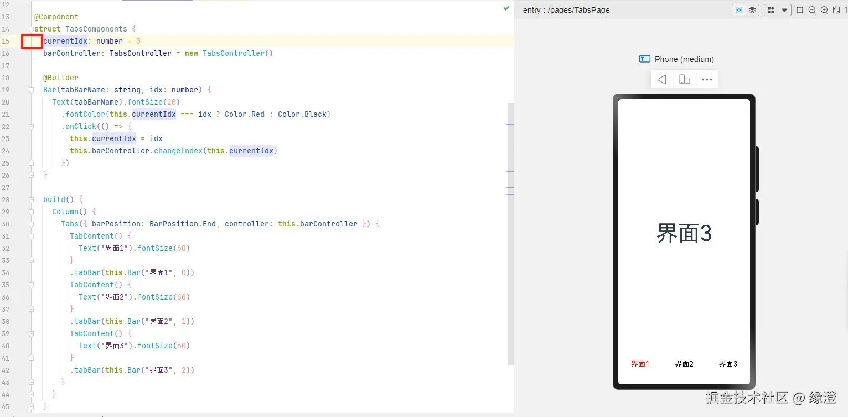Switch to 界面2 tab in preview

684,364
